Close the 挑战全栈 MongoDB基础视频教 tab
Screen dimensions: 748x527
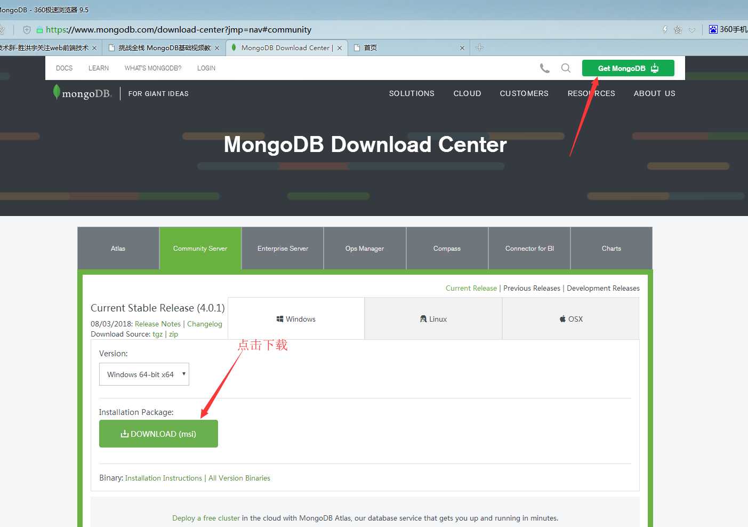[x=217, y=48]
